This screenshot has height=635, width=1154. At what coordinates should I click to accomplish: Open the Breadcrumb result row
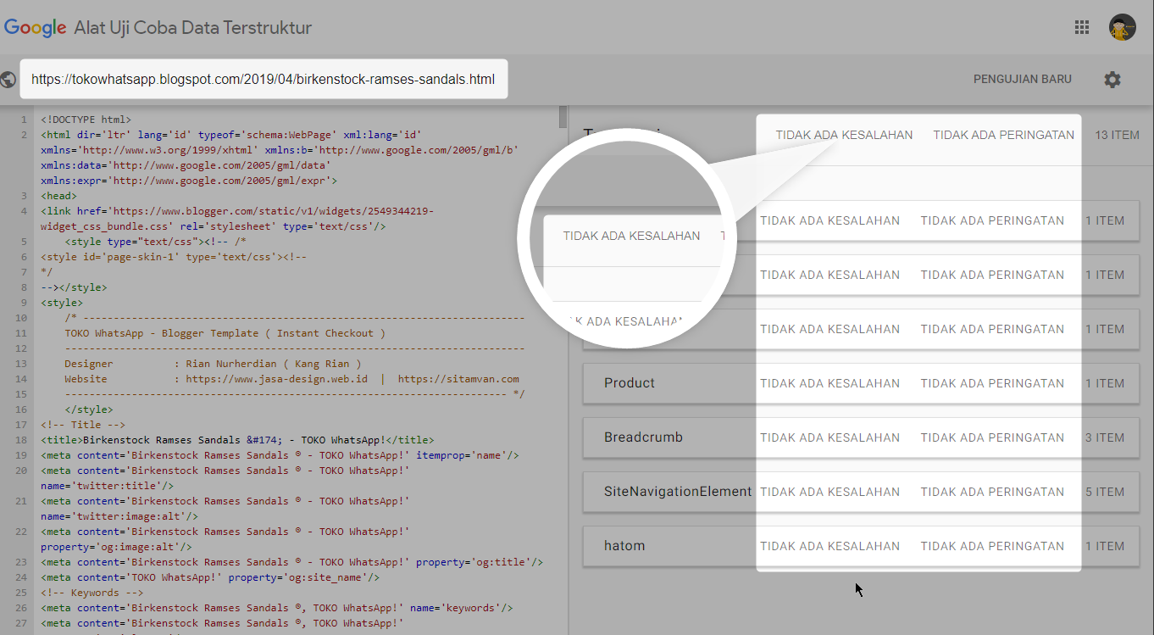pyautogui.click(x=860, y=437)
